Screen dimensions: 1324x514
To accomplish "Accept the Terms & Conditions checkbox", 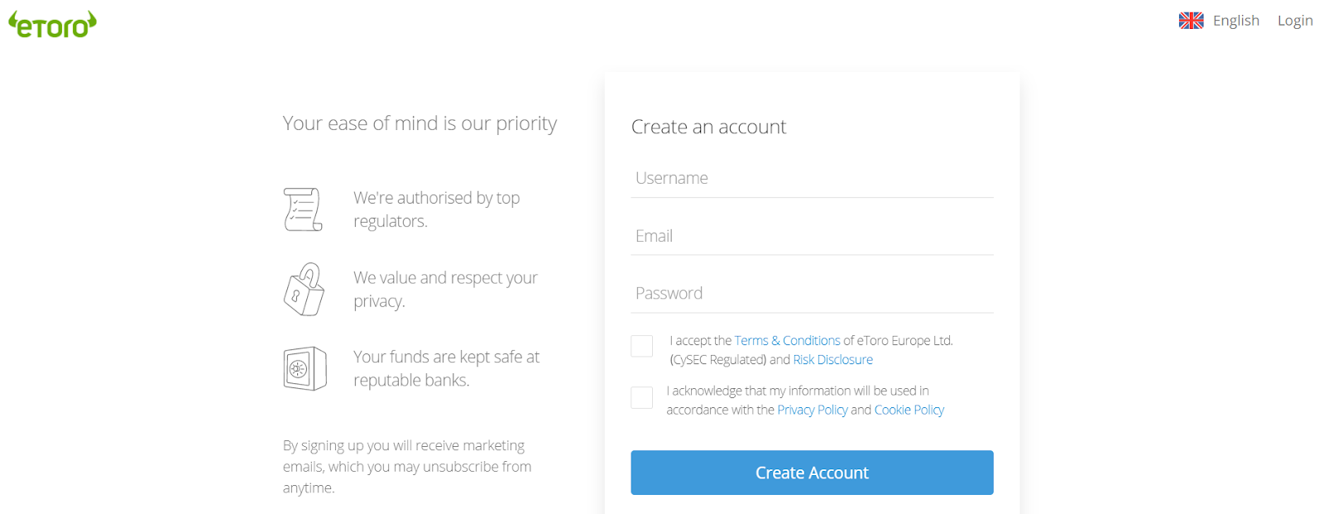I will (x=641, y=346).
